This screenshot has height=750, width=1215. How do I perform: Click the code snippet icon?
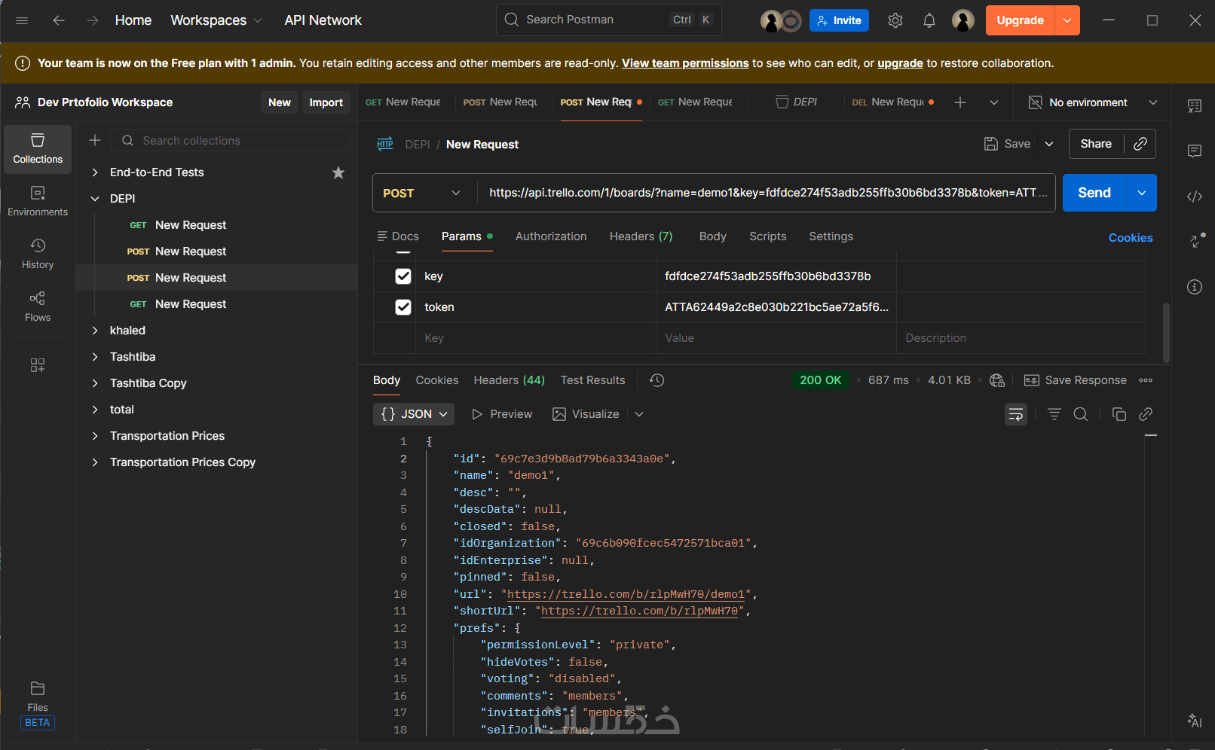(1194, 197)
